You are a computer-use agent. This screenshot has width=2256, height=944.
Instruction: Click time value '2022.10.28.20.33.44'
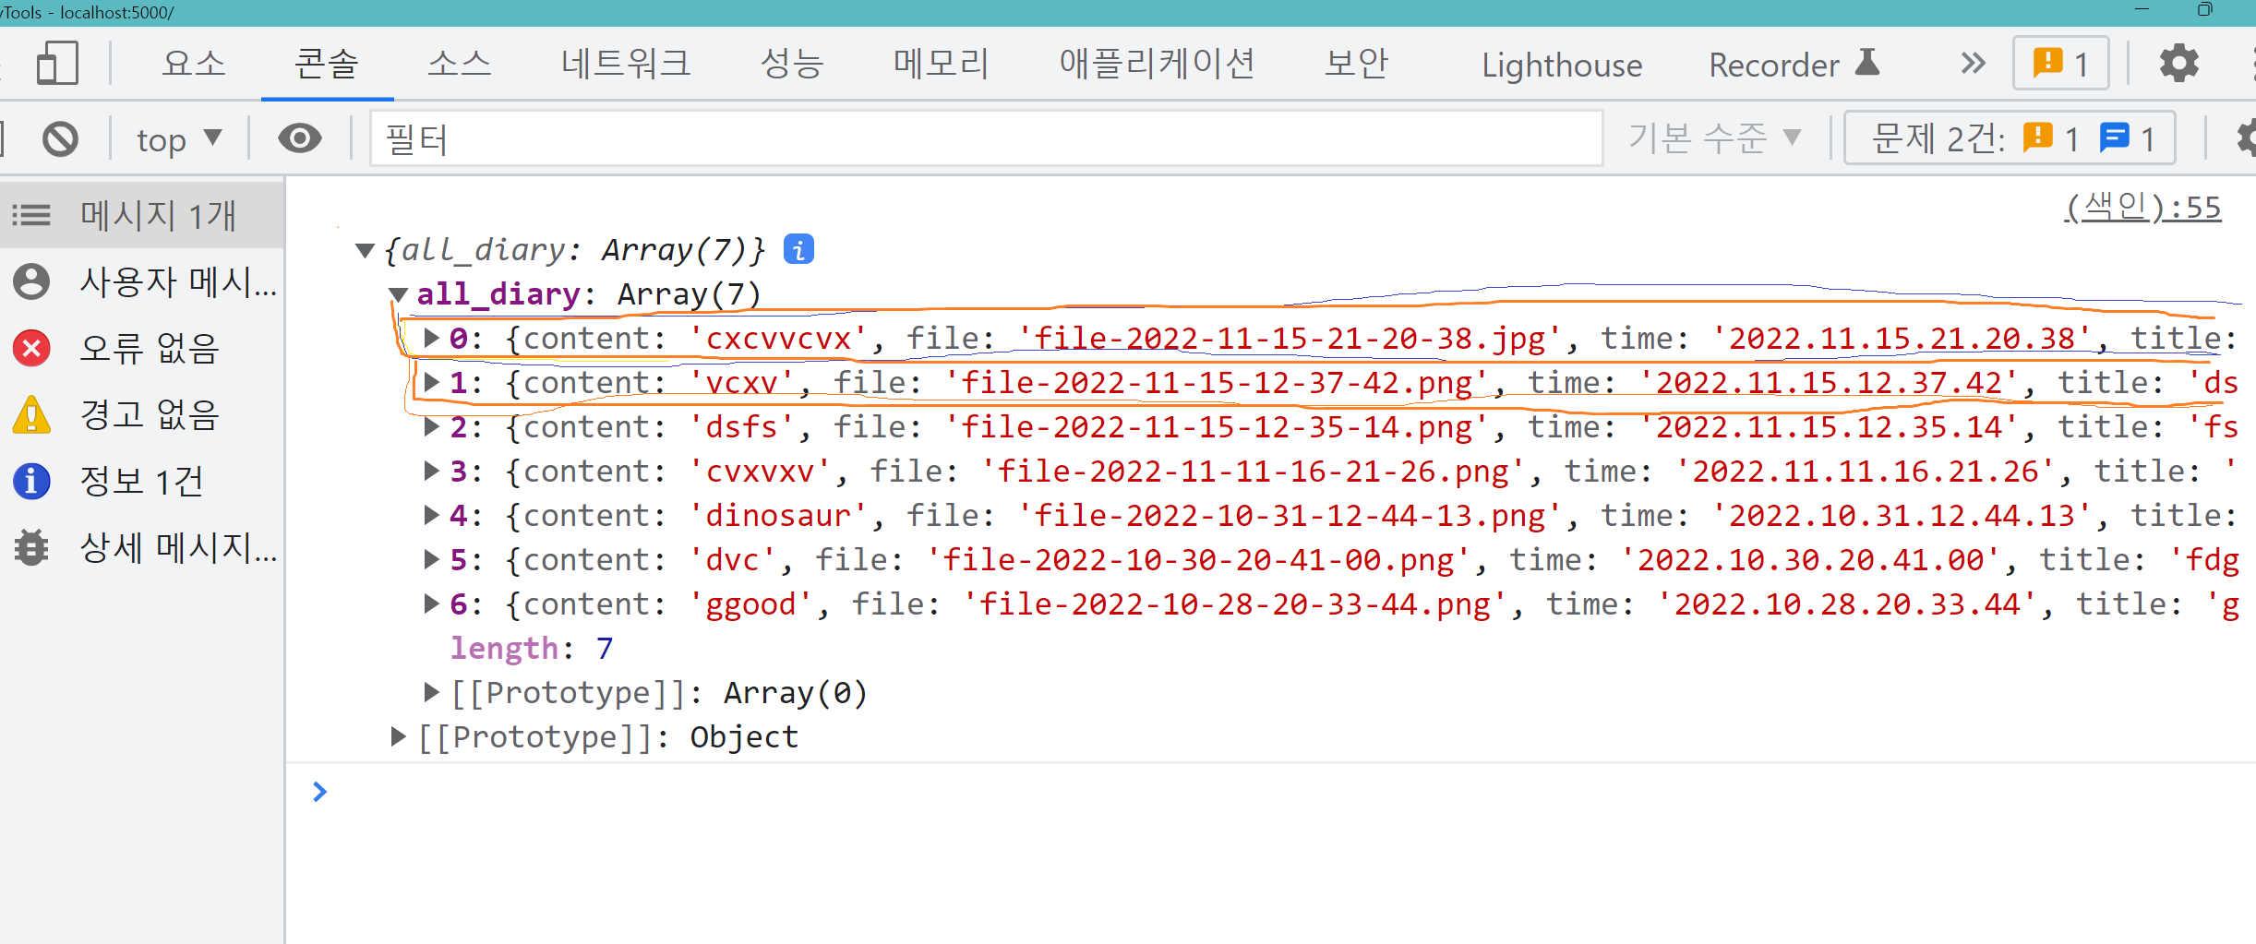(1848, 603)
